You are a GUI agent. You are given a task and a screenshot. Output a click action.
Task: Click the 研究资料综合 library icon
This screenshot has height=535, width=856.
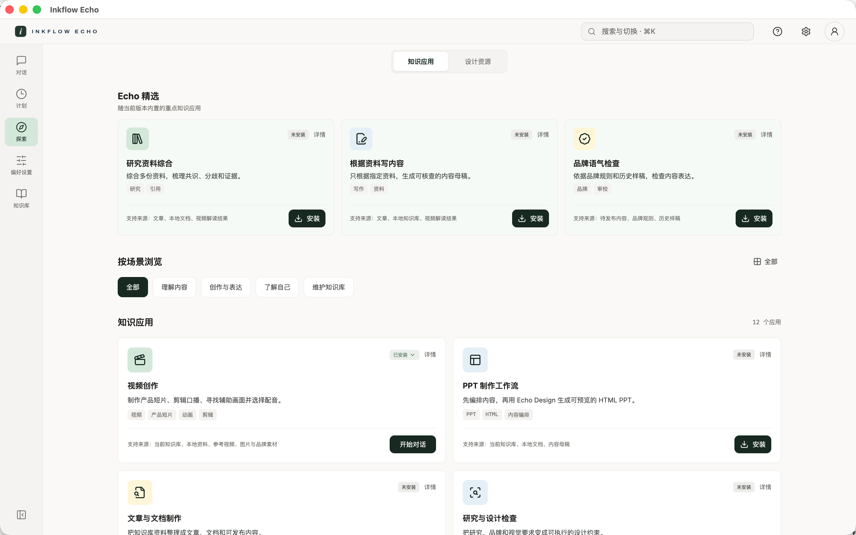137,139
